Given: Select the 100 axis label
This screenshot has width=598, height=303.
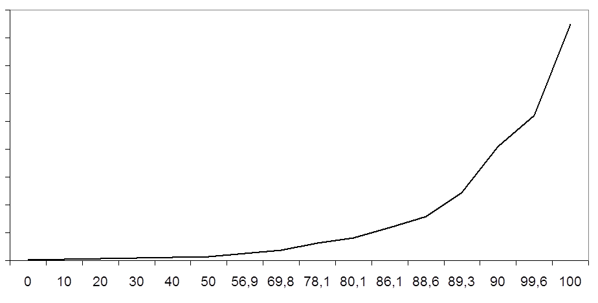Looking at the screenshot, I should [570, 282].
